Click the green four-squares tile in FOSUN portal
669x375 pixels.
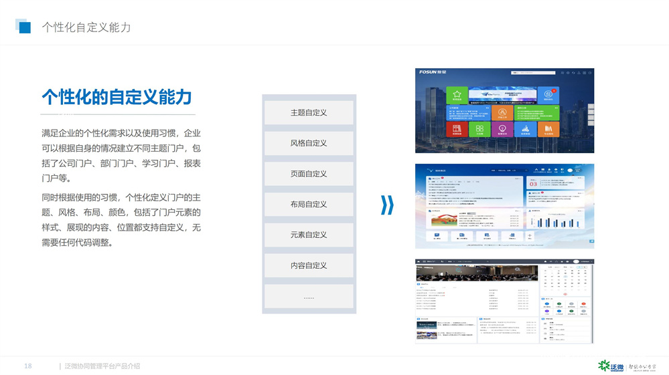[479, 130]
